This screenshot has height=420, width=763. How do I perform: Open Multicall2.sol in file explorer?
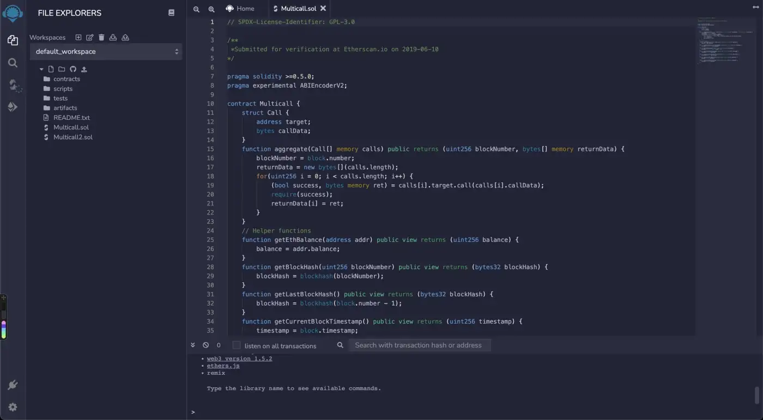(72, 137)
